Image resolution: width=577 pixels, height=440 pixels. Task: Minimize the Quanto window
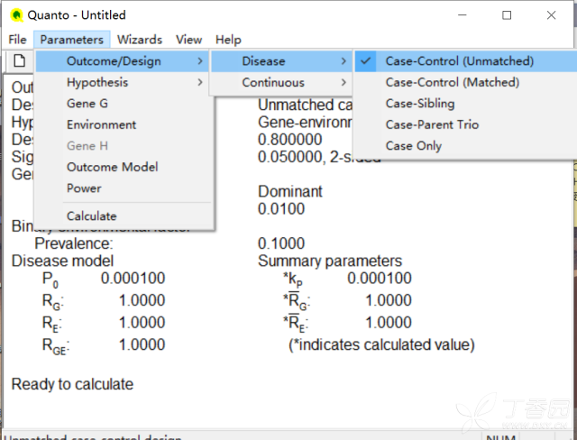click(463, 15)
